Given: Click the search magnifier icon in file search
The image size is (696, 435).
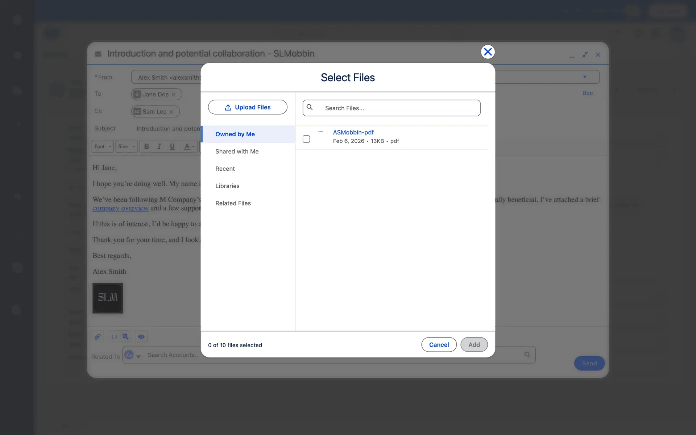Looking at the screenshot, I should (x=310, y=107).
